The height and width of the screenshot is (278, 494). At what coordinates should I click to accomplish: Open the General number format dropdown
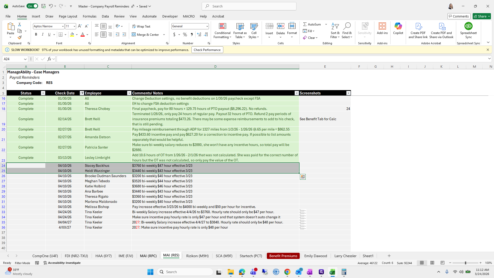207,26
